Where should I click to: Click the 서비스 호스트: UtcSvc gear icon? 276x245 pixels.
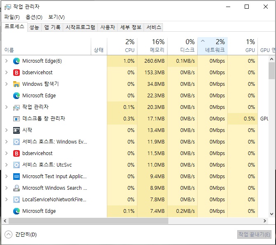(17, 165)
